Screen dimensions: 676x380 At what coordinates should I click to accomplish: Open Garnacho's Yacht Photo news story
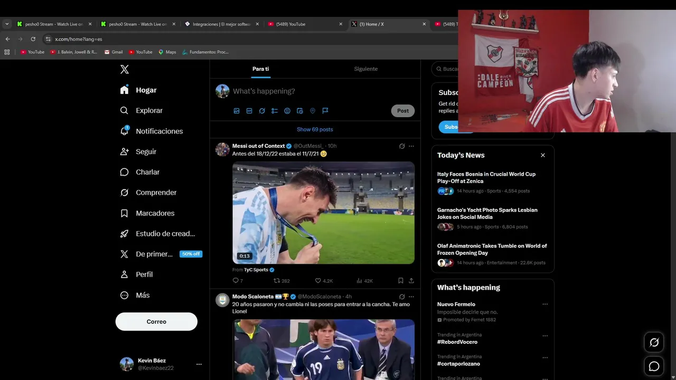pos(492,218)
